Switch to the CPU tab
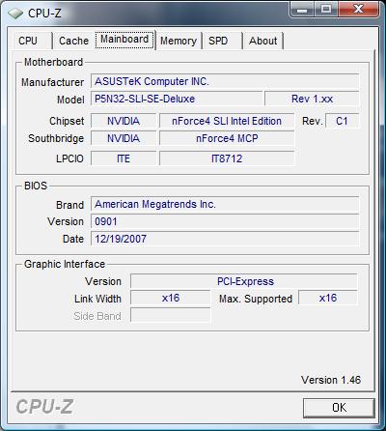Screen dimensions: 386x431 point(32,41)
